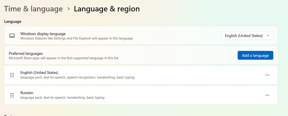Screen dimensions: 288x116
Task: Select the Russian language row title
Action: coord(27,93)
